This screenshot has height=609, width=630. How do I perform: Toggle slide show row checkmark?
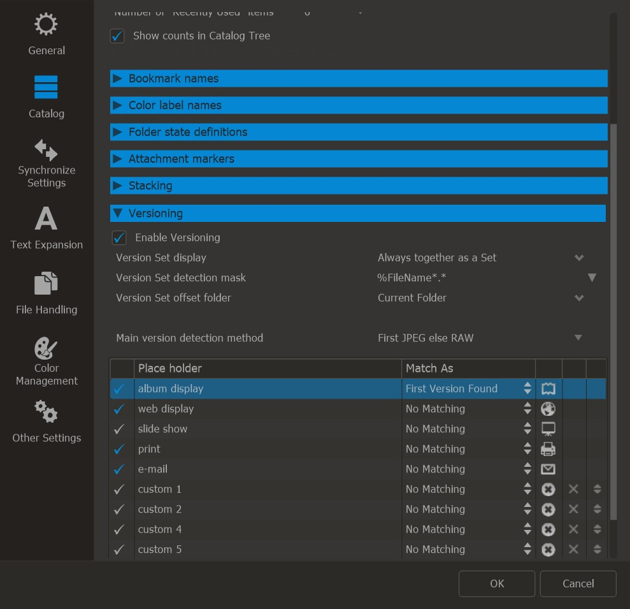click(119, 429)
